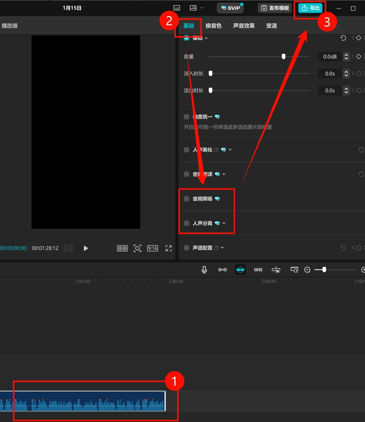Toggle the auto snapping icon in timeline toolbar
The height and width of the screenshot is (422, 365).
[240, 270]
